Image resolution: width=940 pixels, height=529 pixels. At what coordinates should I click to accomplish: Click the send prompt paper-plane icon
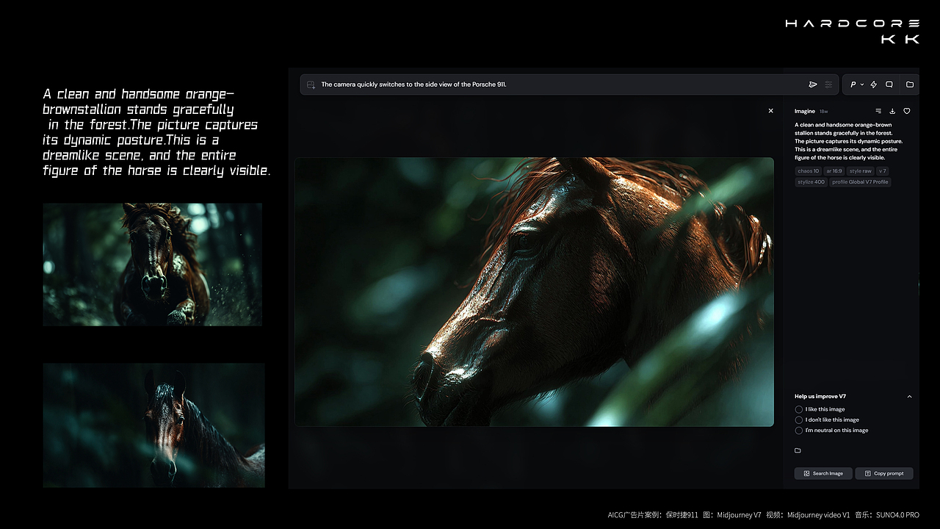(813, 84)
